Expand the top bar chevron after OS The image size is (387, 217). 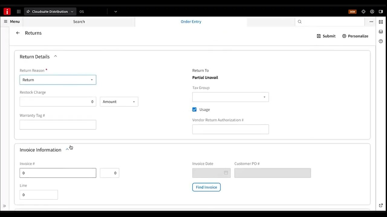click(115, 11)
